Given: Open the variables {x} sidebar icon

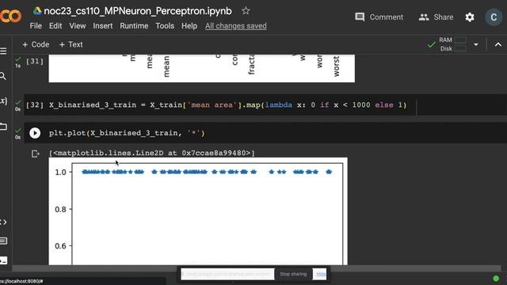Looking at the screenshot, I should point(3,101).
